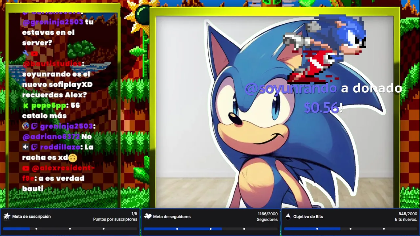Click the bits gem icon beside Objetivo de Bits

(288, 216)
